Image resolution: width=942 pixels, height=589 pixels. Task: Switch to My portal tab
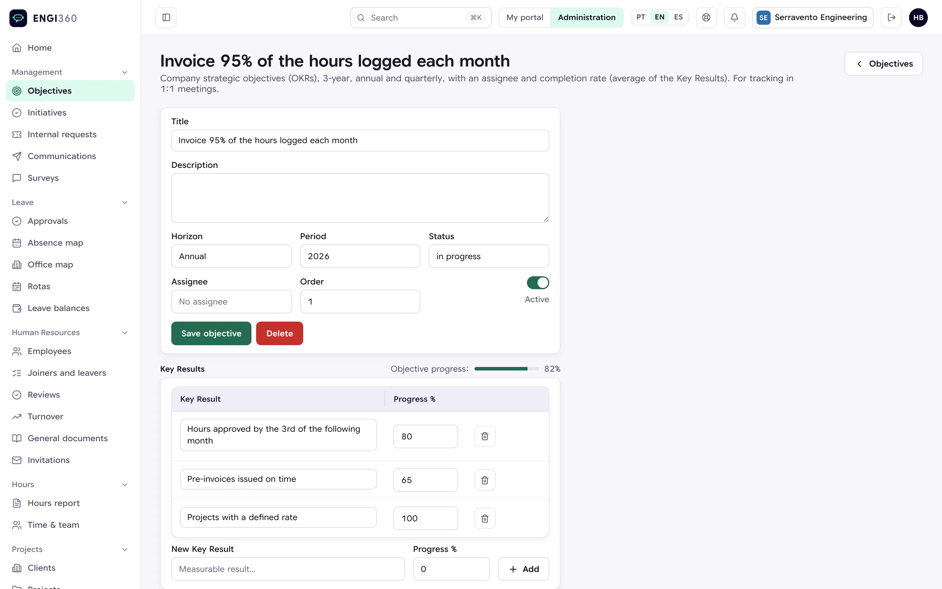(524, 18)
